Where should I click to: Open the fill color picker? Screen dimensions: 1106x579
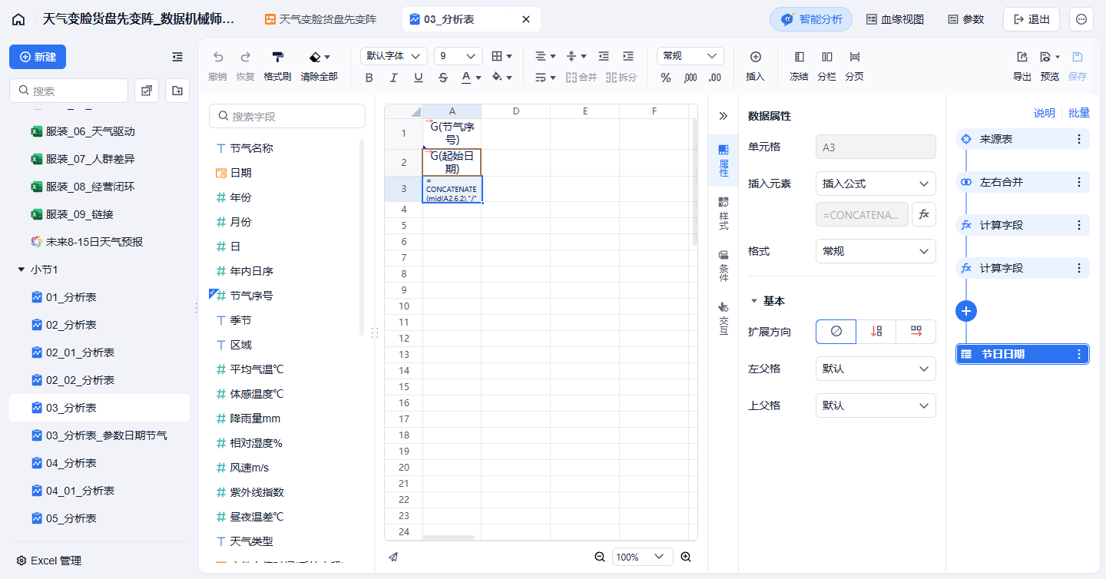click(x=502, y=78)
